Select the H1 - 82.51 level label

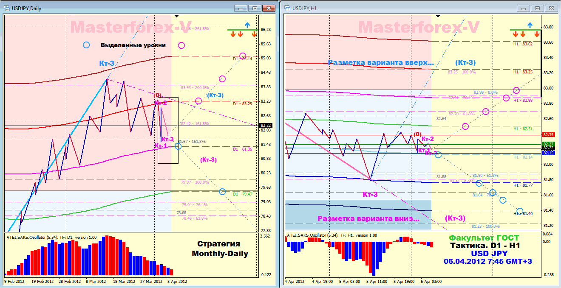[x=523, y=129]
